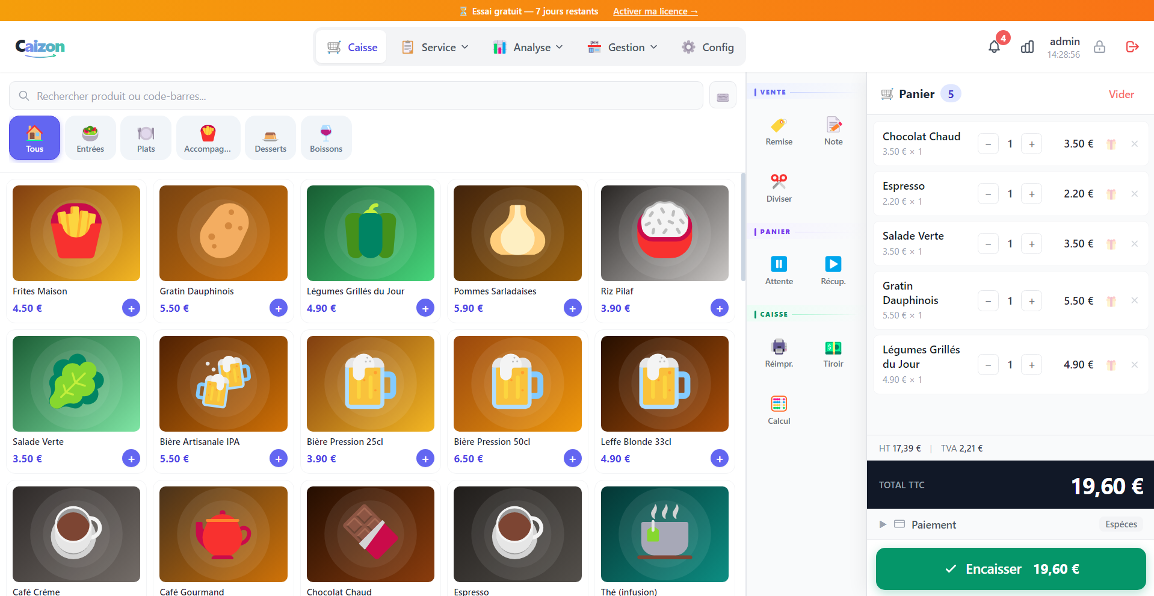Add a Note to the sale
1154x596 pixels.
click(x=833, y=132)
